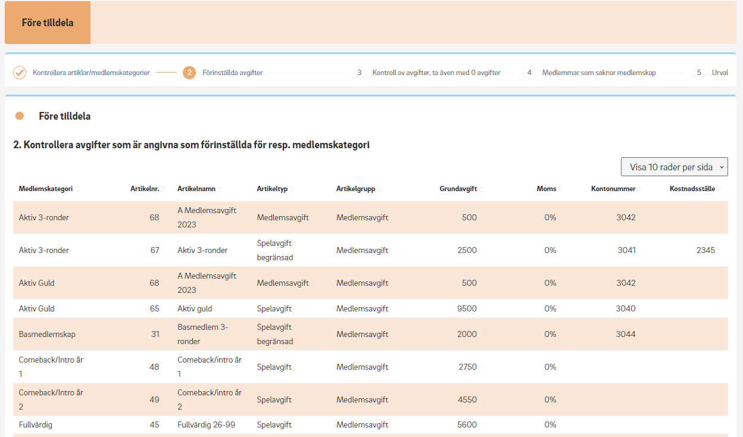Select the 'Före tilldela' tab at the top

pos(48,23)
